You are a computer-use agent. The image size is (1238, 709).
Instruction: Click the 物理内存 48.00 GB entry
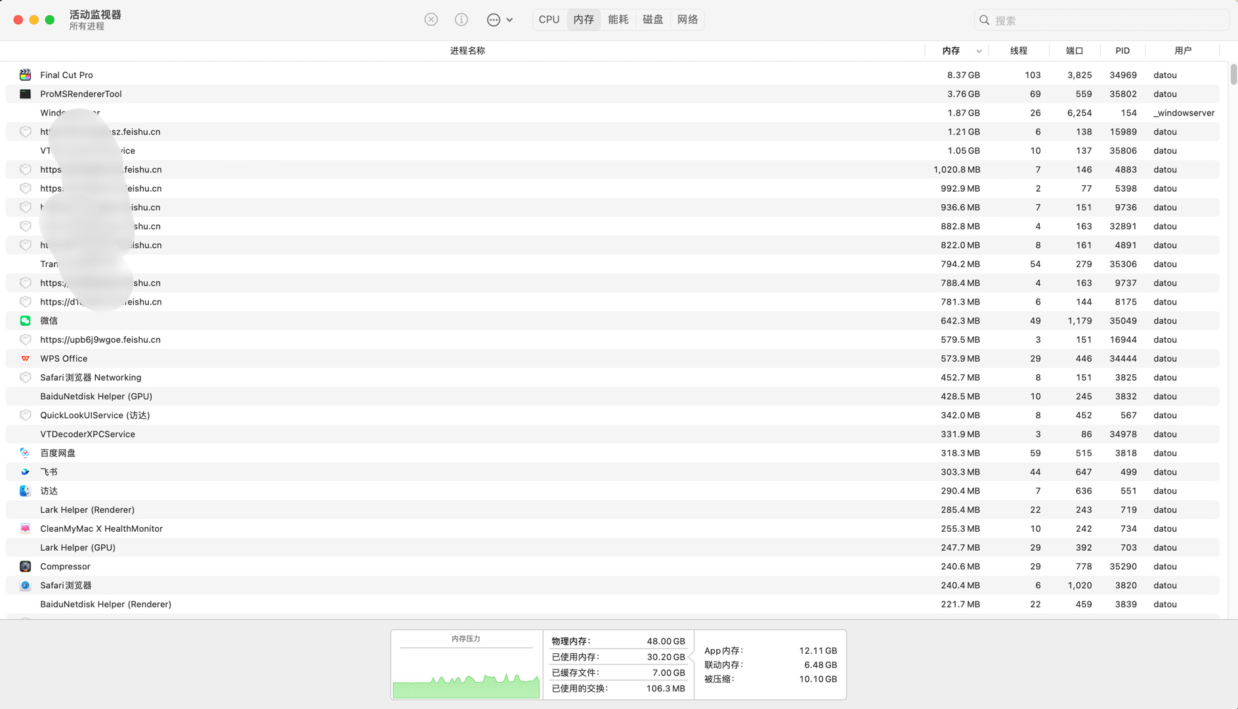[x=618, y=641]
